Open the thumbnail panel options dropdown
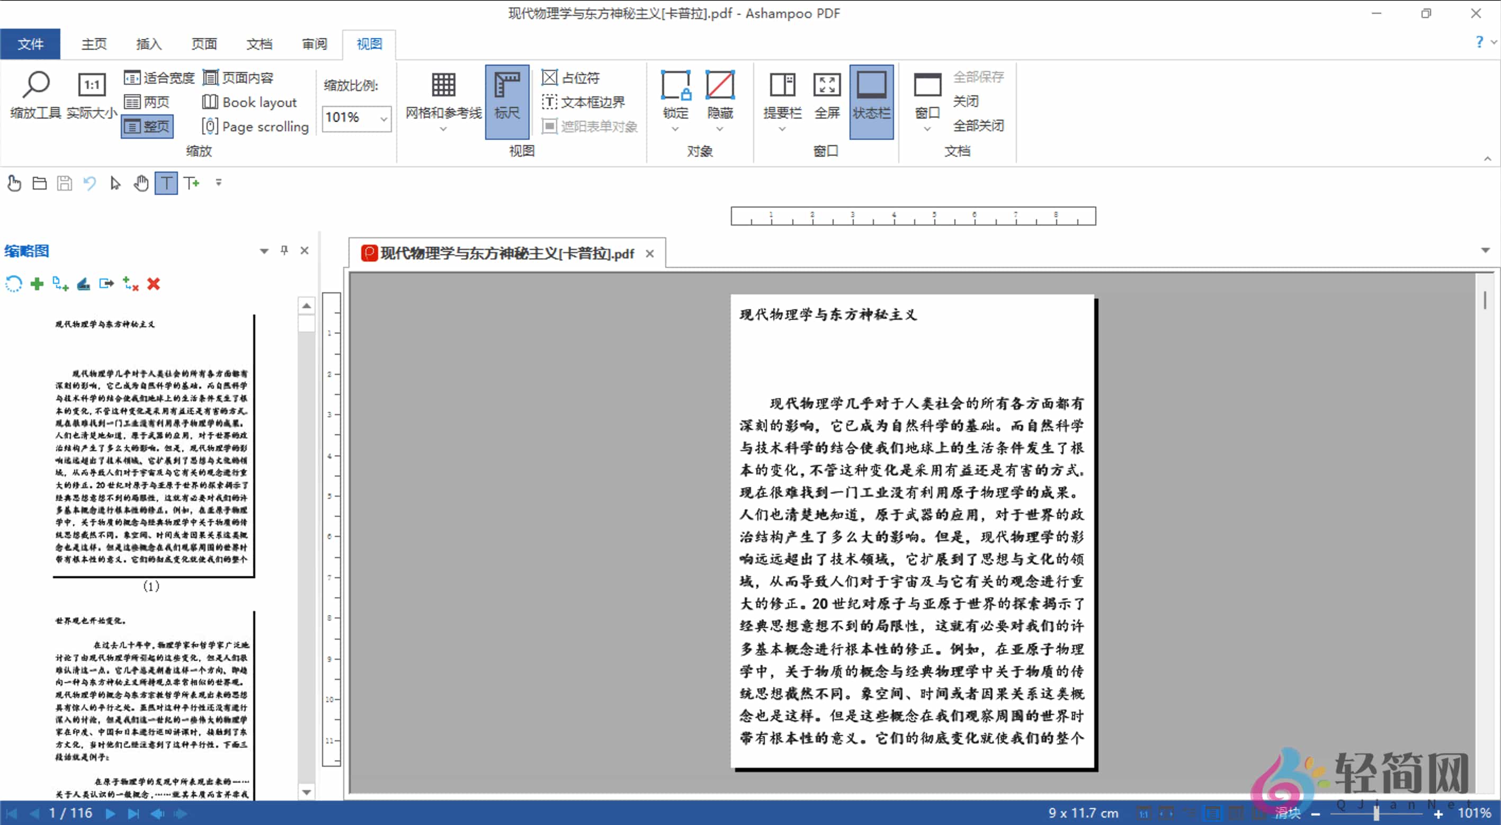This screenshot has height=825, width=1501. pyautogui.click(x=263, y=250)
